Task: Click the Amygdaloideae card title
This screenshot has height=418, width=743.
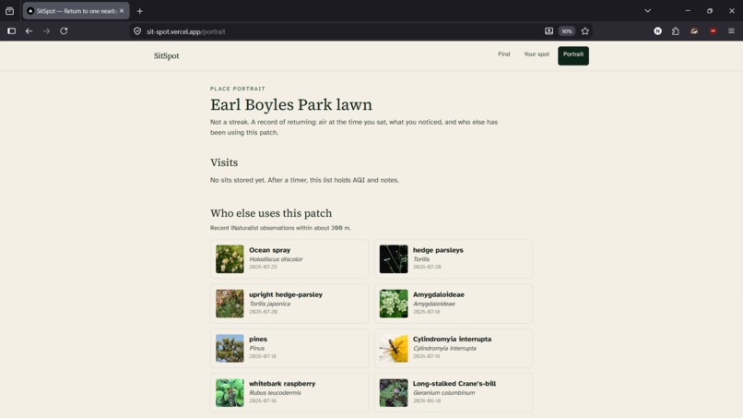Action: point(438,294)
